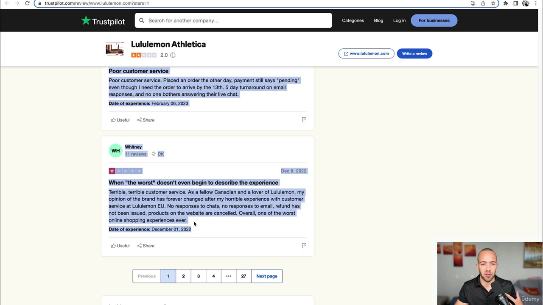Screen dimensions: 543x305
Task: Go to pagination page 2
Action: [x=183, y=276]
